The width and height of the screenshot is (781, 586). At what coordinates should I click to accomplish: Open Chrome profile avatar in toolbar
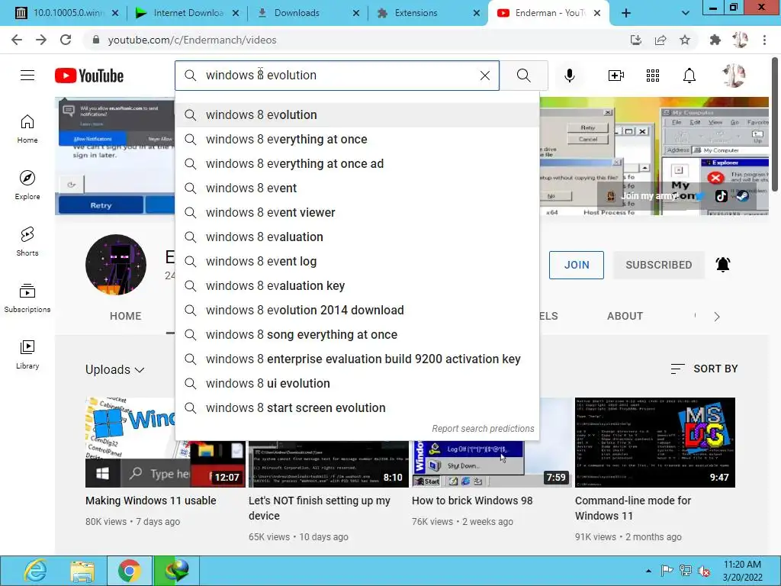point(740,40)
